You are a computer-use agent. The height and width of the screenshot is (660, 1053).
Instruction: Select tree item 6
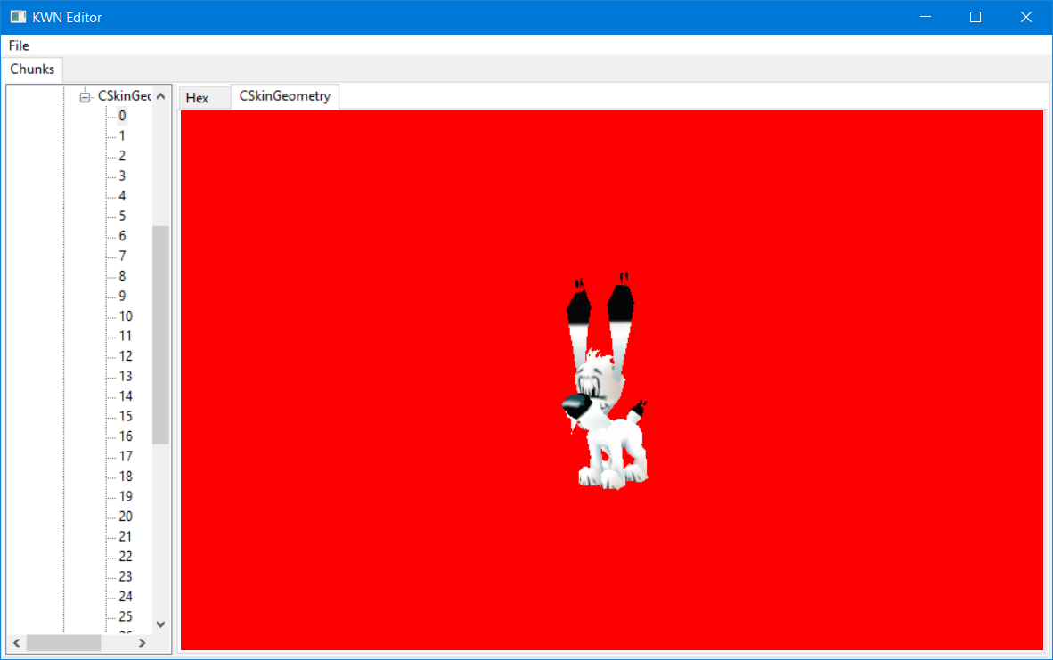pyautogui.click(x=122, y=236)
